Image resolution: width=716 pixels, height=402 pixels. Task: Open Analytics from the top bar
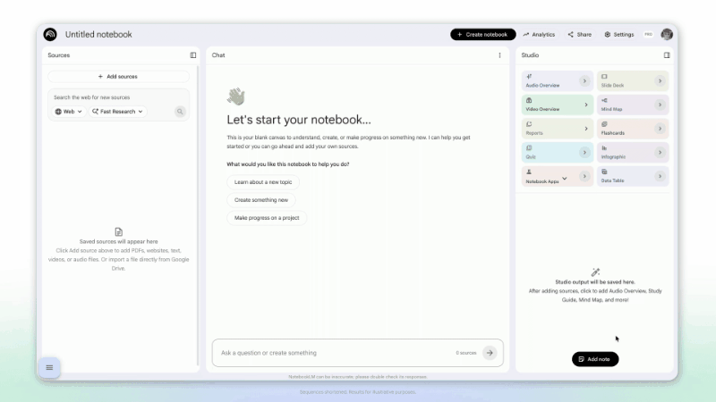539,34
